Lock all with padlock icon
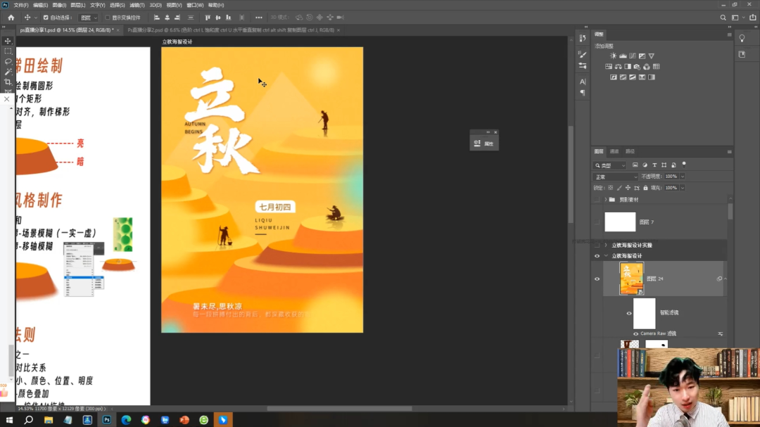 645,188
